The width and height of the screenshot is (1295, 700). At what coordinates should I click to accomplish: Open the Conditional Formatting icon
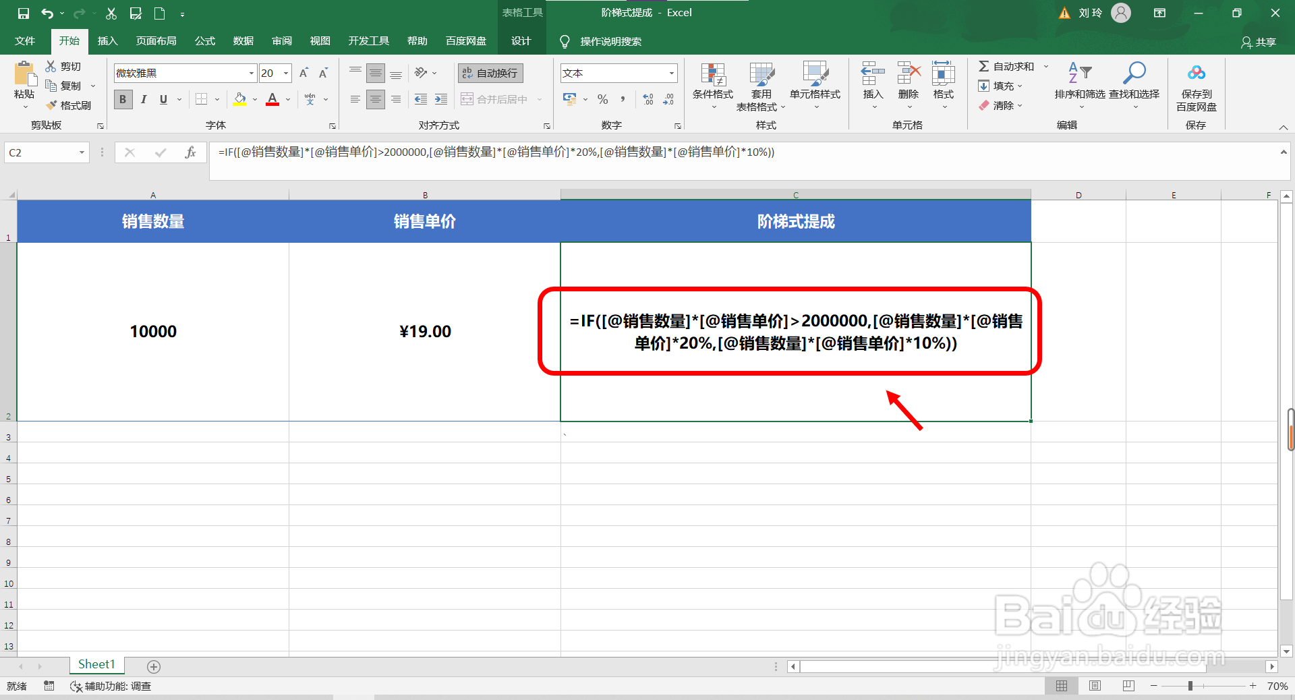(x=713, y=74)
